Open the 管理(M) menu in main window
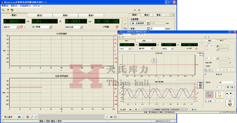This screenshot has width=237, height=123. [x=5, y=6]
